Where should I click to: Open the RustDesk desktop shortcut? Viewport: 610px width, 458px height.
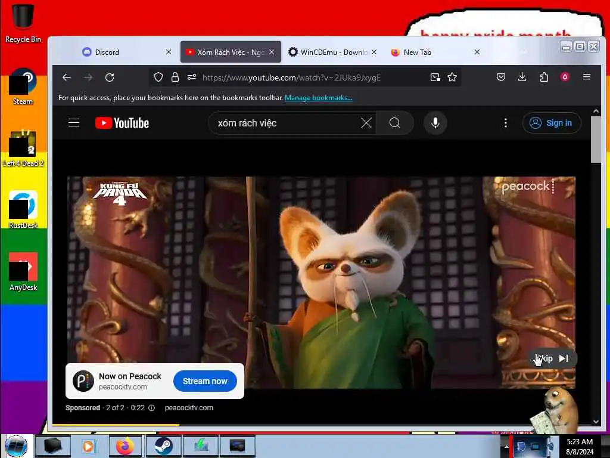coord(23,210)
